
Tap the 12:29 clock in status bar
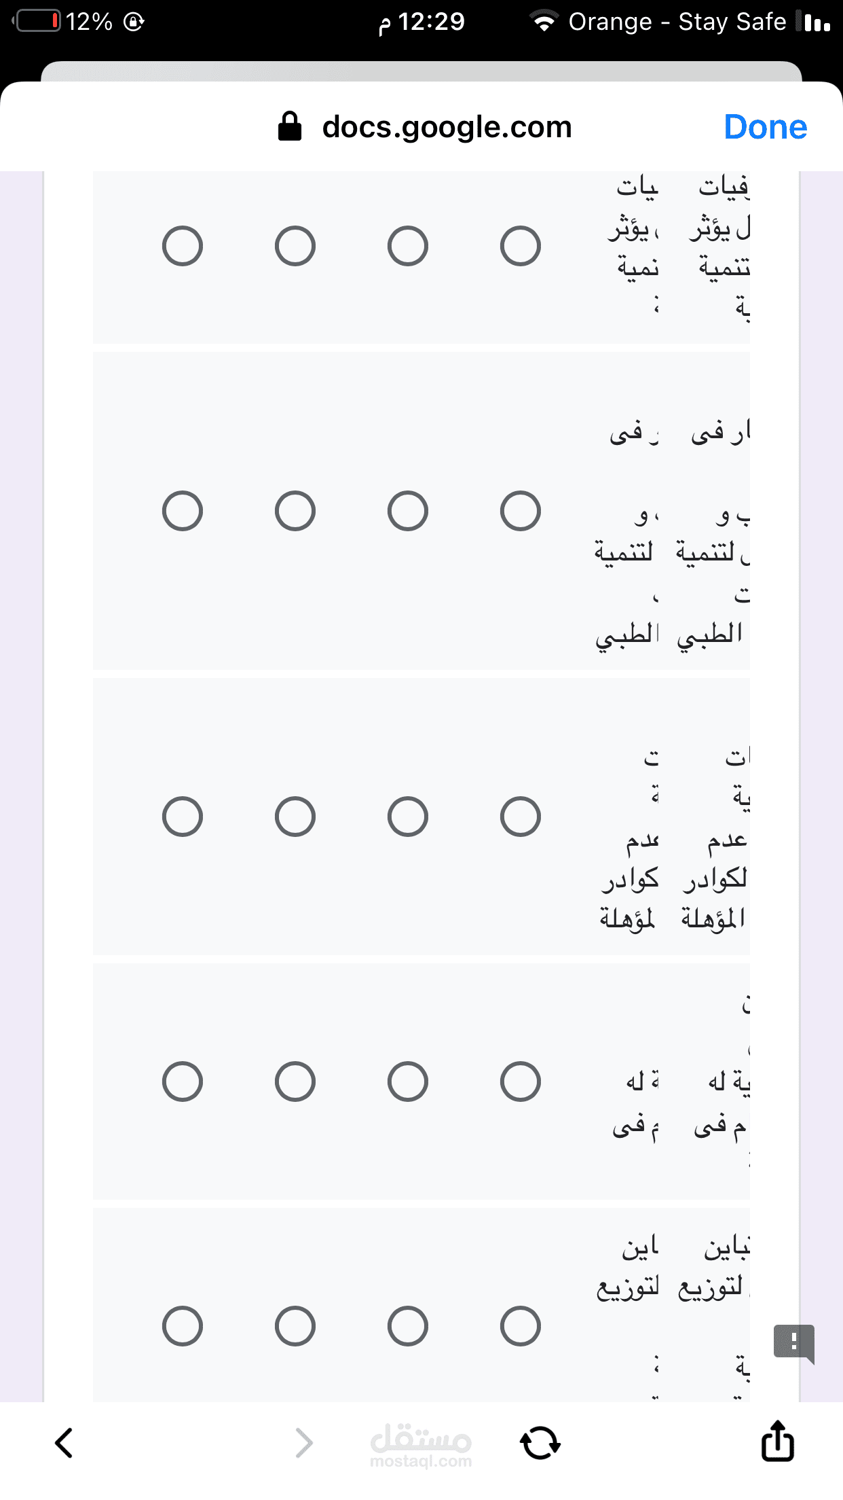pyautogui.click(x=431, y=22)
